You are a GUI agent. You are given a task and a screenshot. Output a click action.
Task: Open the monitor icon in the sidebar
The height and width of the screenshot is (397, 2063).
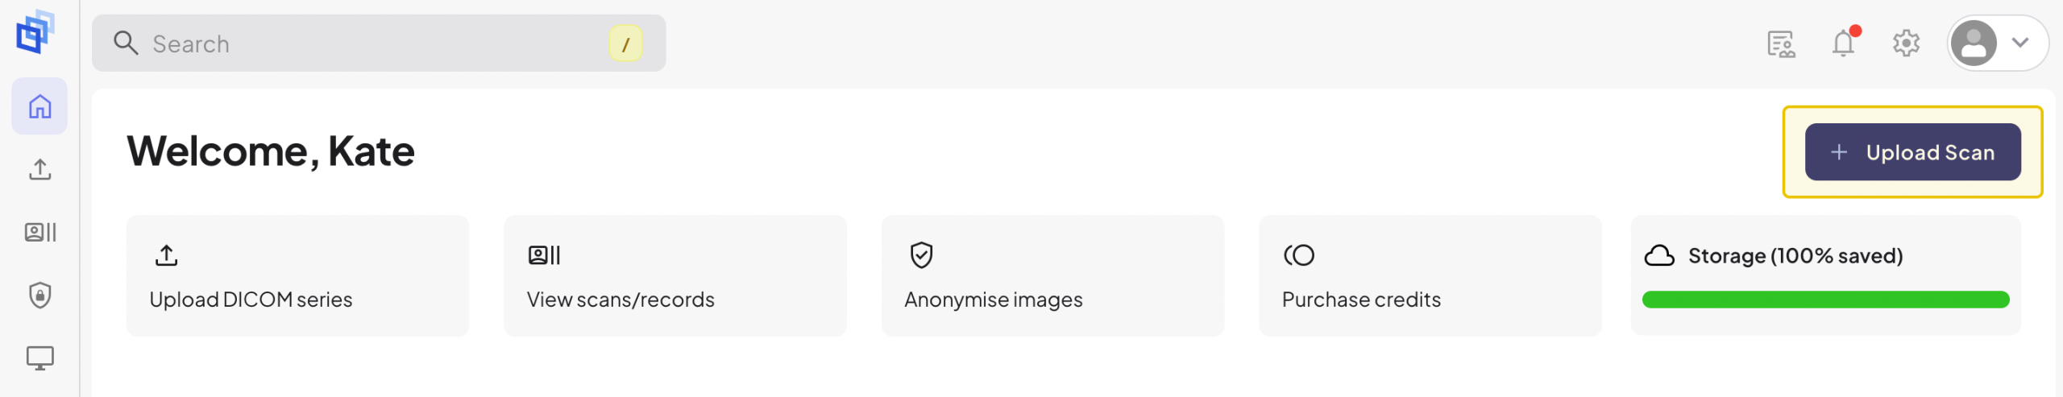(x=39, y=358)
